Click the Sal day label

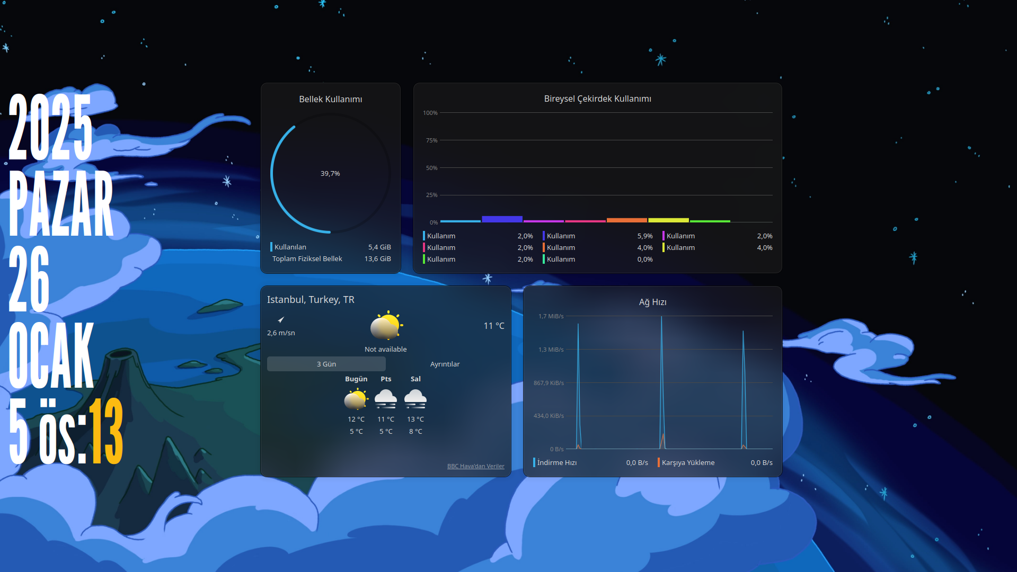click(x=415, y=379)
